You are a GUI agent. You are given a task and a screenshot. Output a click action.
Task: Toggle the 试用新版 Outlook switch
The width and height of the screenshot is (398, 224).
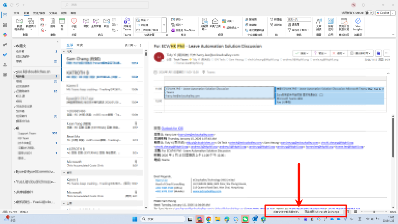click(369, 13)
